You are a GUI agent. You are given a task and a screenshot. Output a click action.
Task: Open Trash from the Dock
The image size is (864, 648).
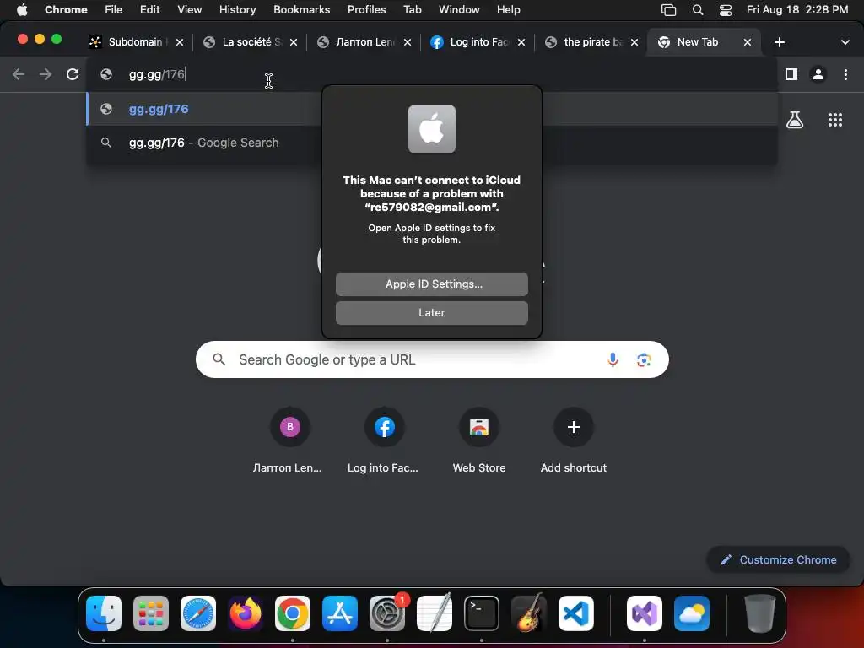point(760,613)
